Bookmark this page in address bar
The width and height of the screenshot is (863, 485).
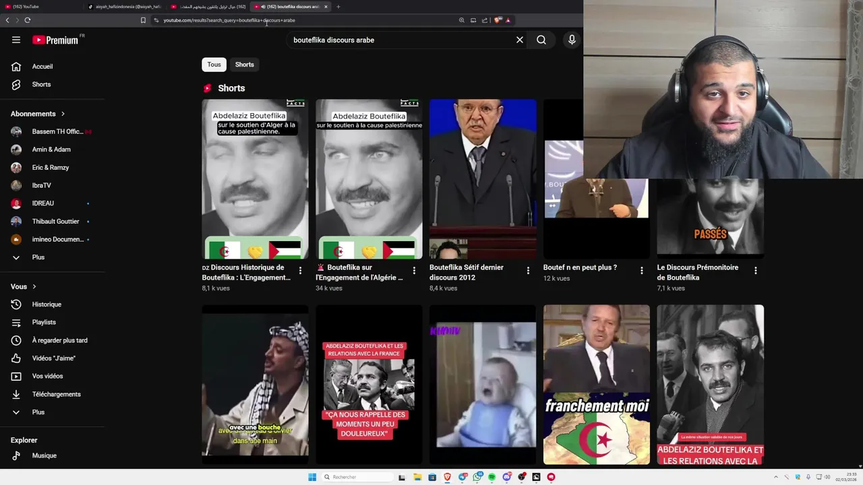tap(143, 20)
